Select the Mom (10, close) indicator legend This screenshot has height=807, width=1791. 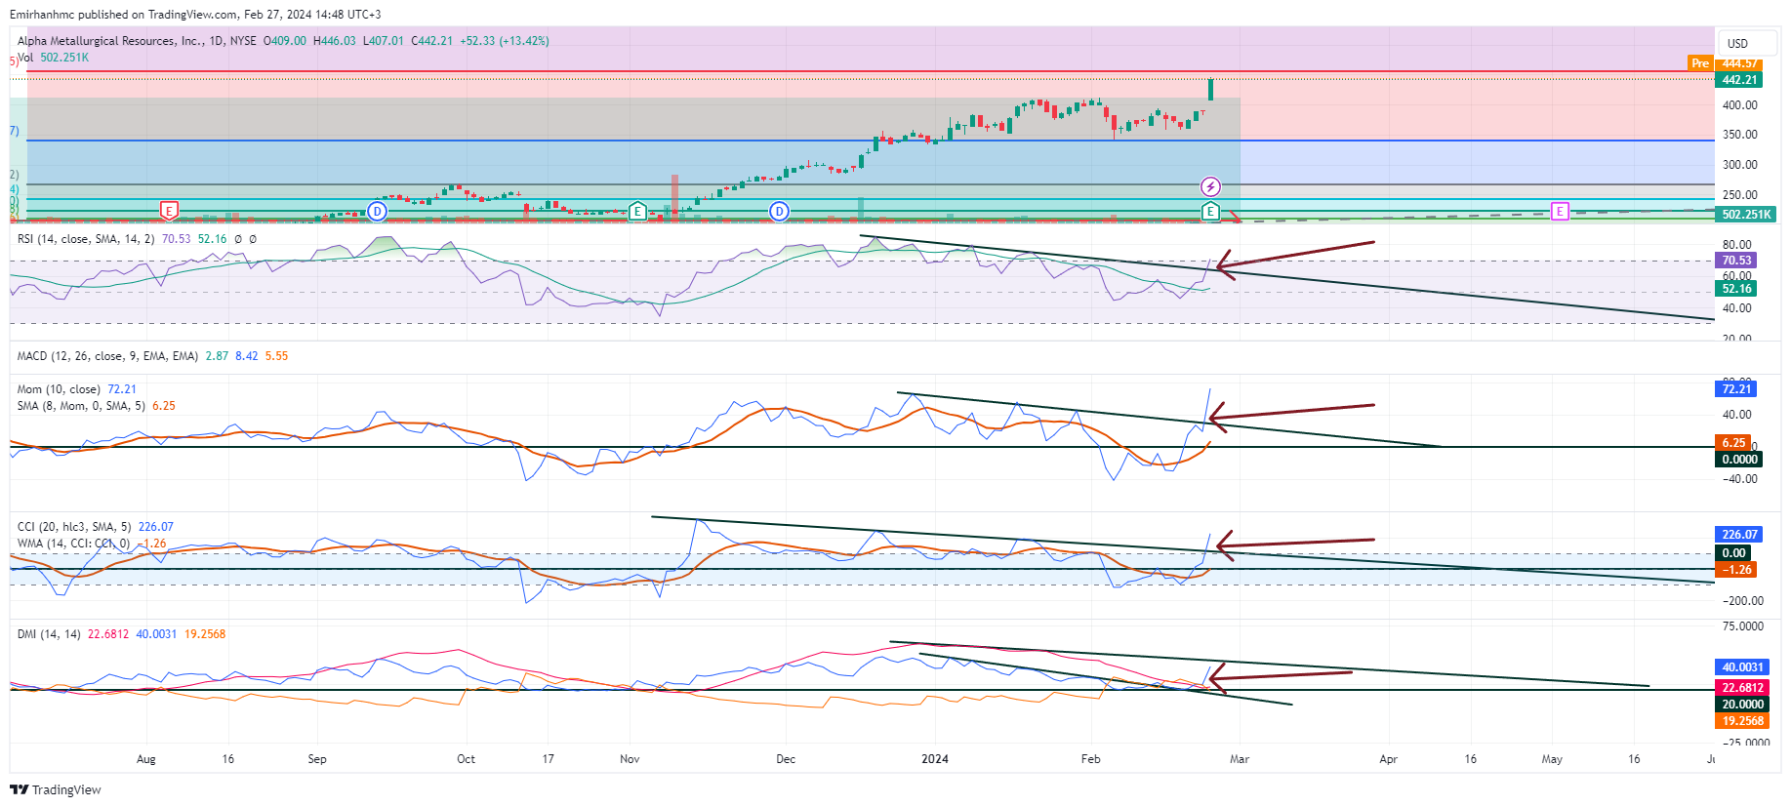pos(59,389)
